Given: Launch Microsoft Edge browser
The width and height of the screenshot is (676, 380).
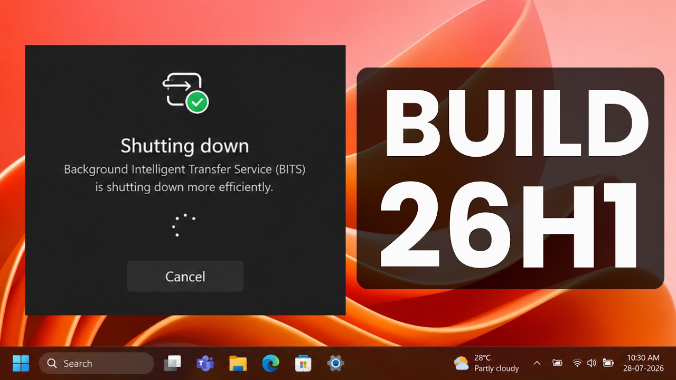Looking at the screenshot, I should (271, 363).
